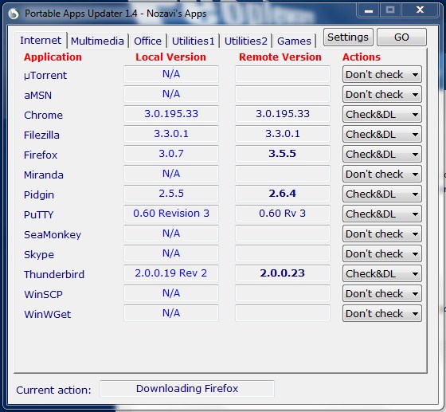Minimize the Portable Apps Updater window

(x=369, y=10)
